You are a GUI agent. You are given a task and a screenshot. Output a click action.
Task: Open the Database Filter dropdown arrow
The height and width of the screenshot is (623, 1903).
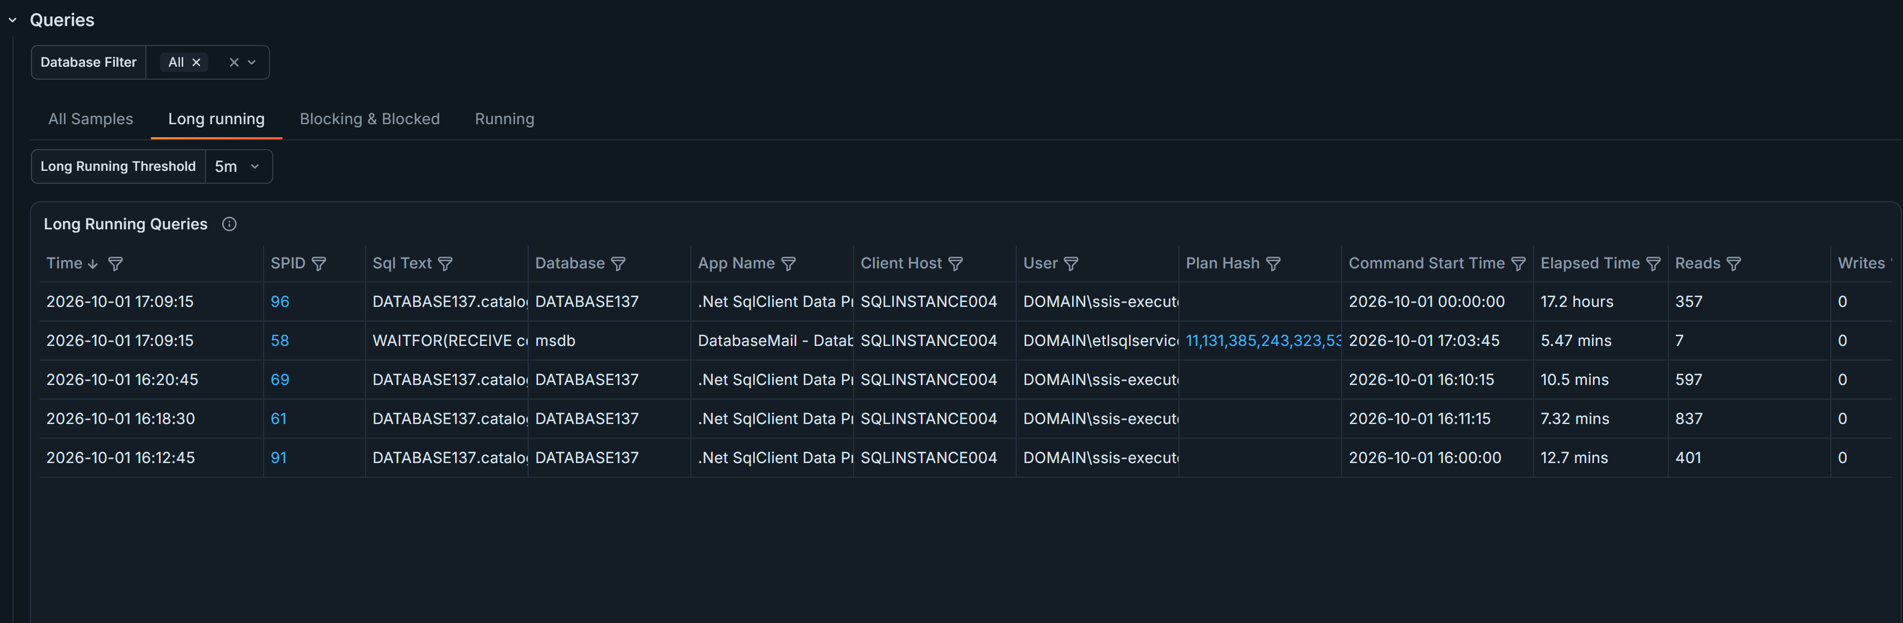[x=252, y=63]
